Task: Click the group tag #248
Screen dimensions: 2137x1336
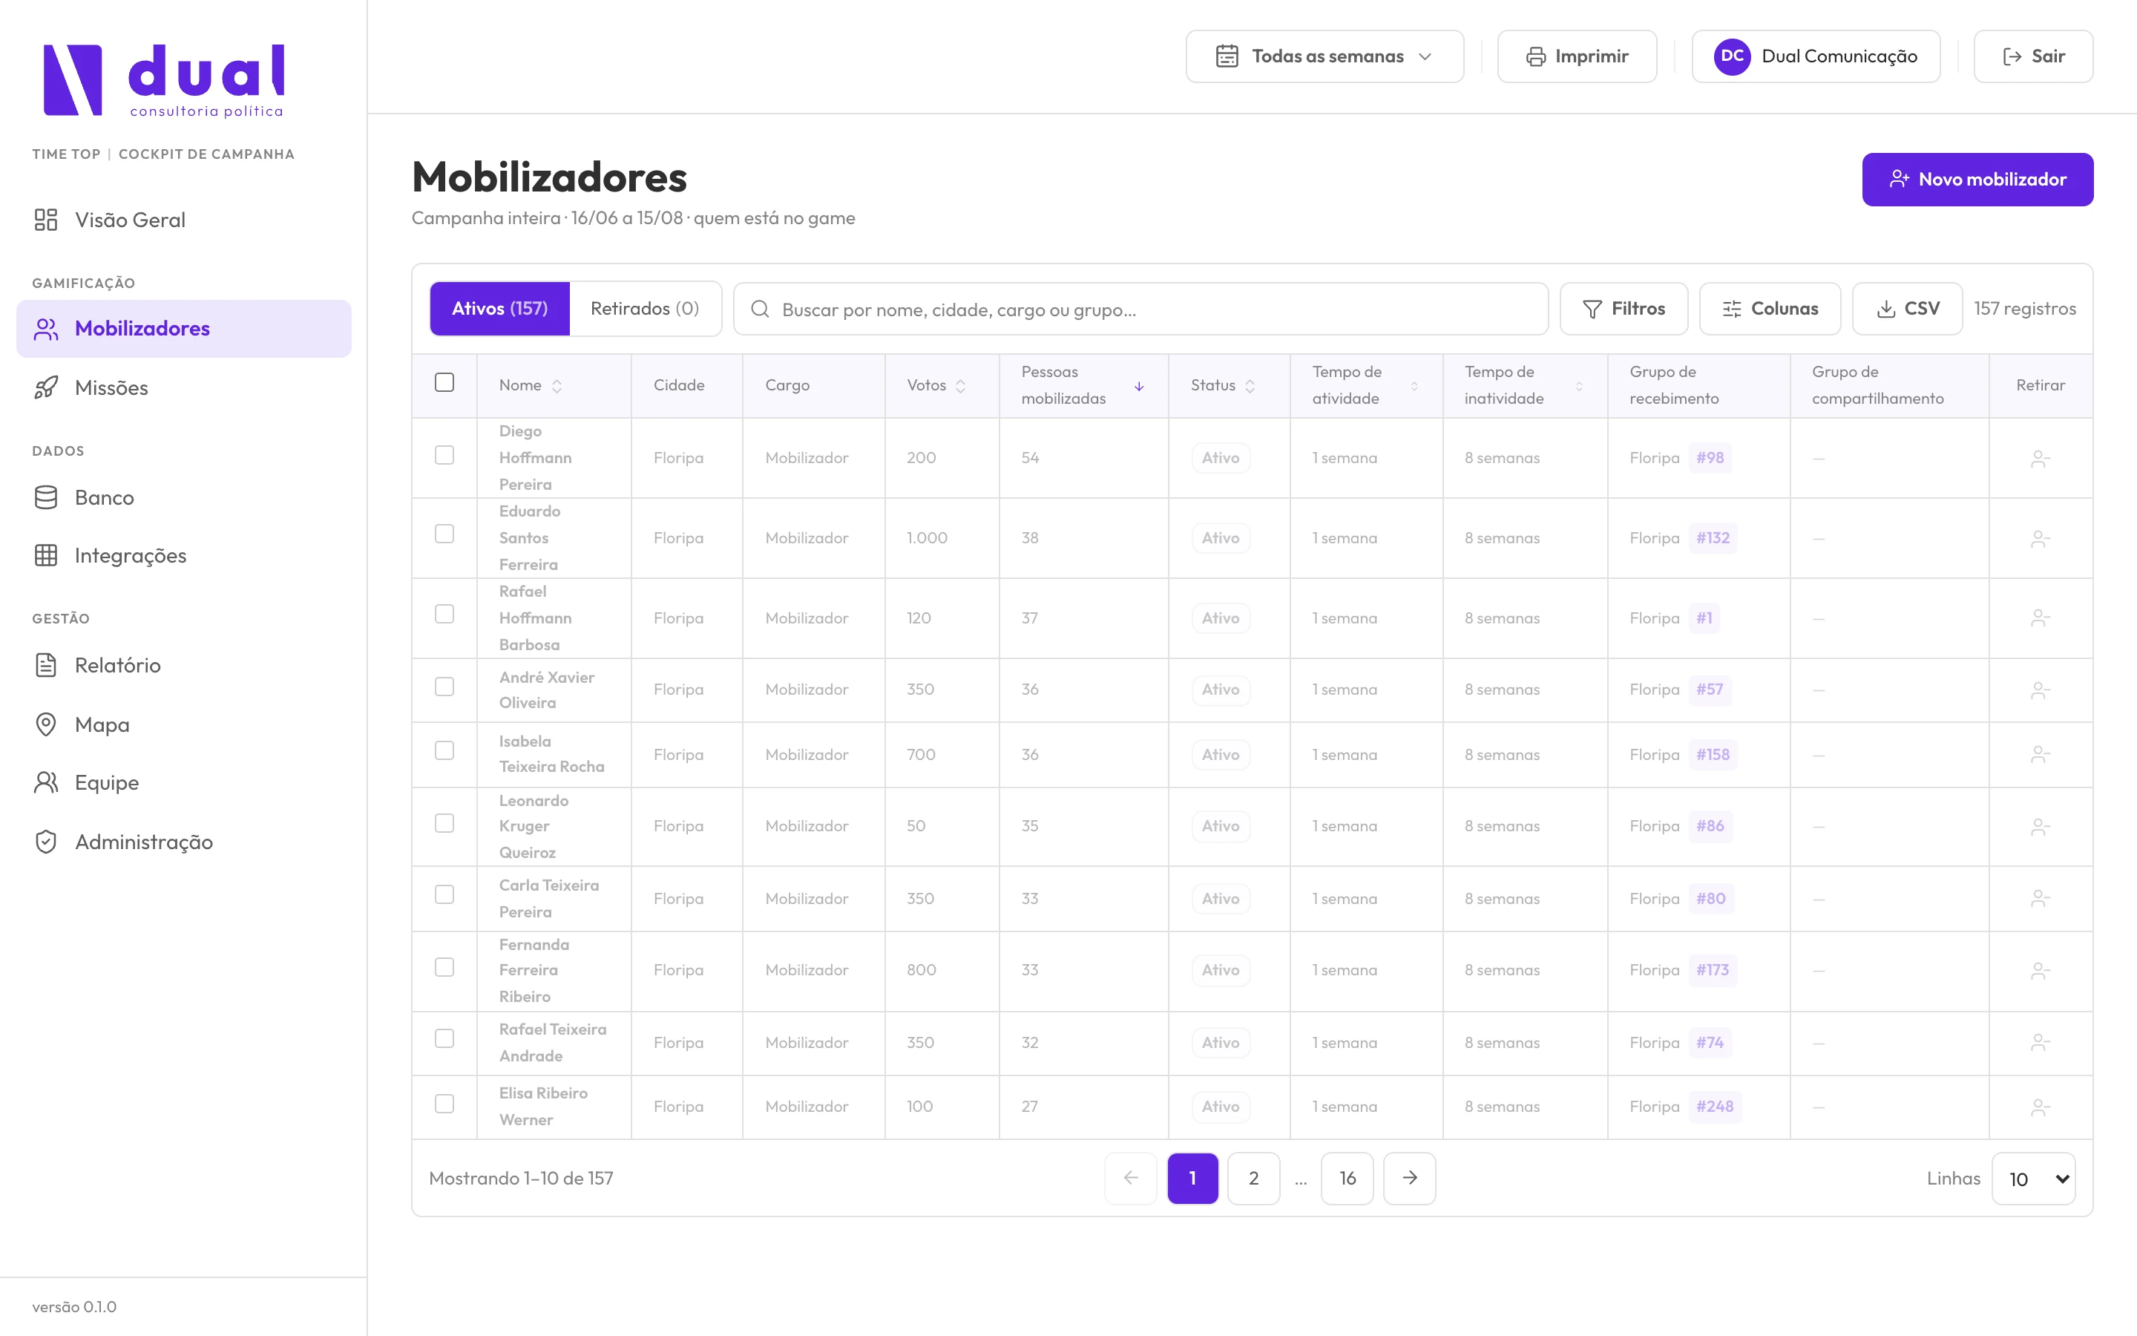Action: [x=1714, y=1106]
